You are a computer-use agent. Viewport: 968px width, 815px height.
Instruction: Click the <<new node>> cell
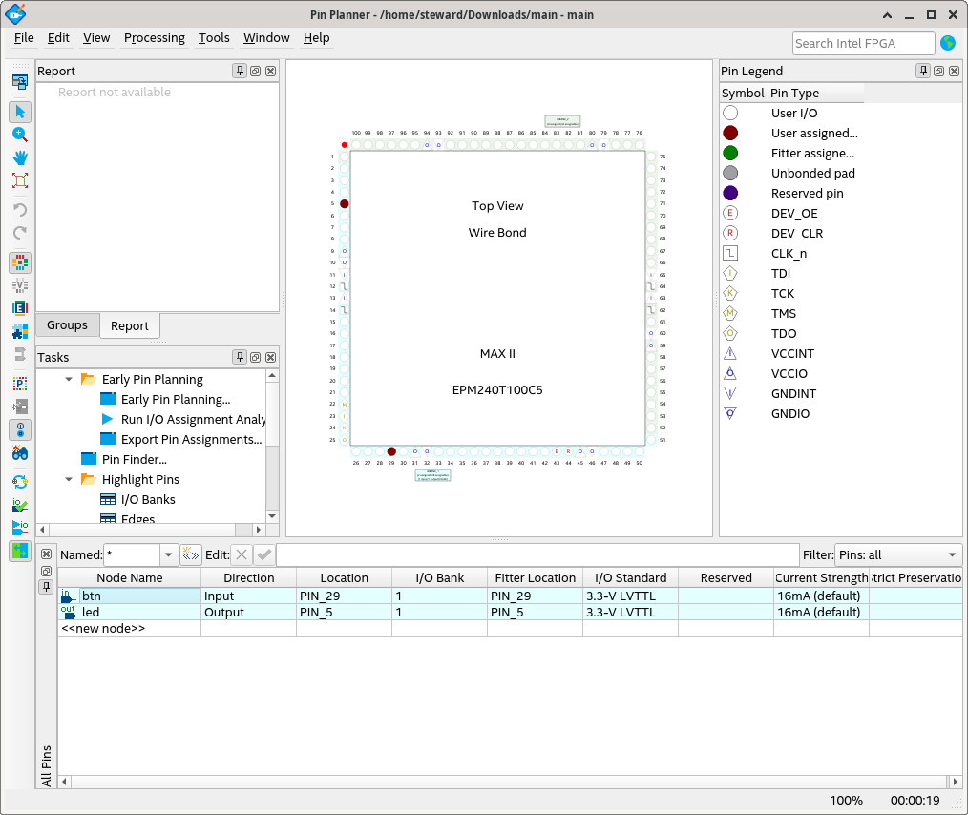click(x=130, y=629)
